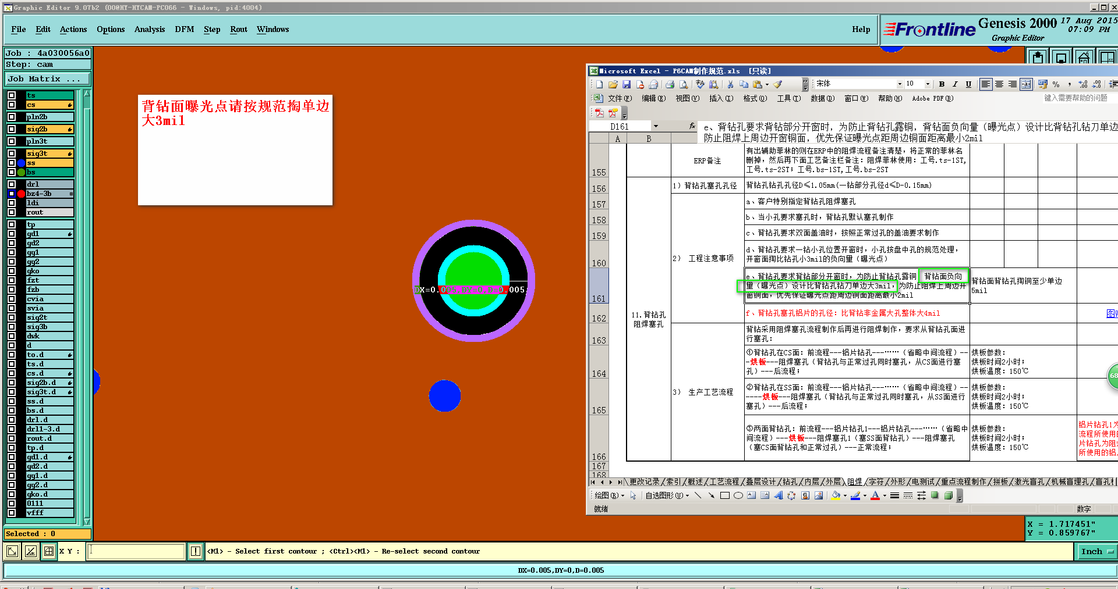The width and height of the screenshot is (1118, 589).
Task: Click the Cut scissors icon in Excel
Action: [x=730, y=84]
